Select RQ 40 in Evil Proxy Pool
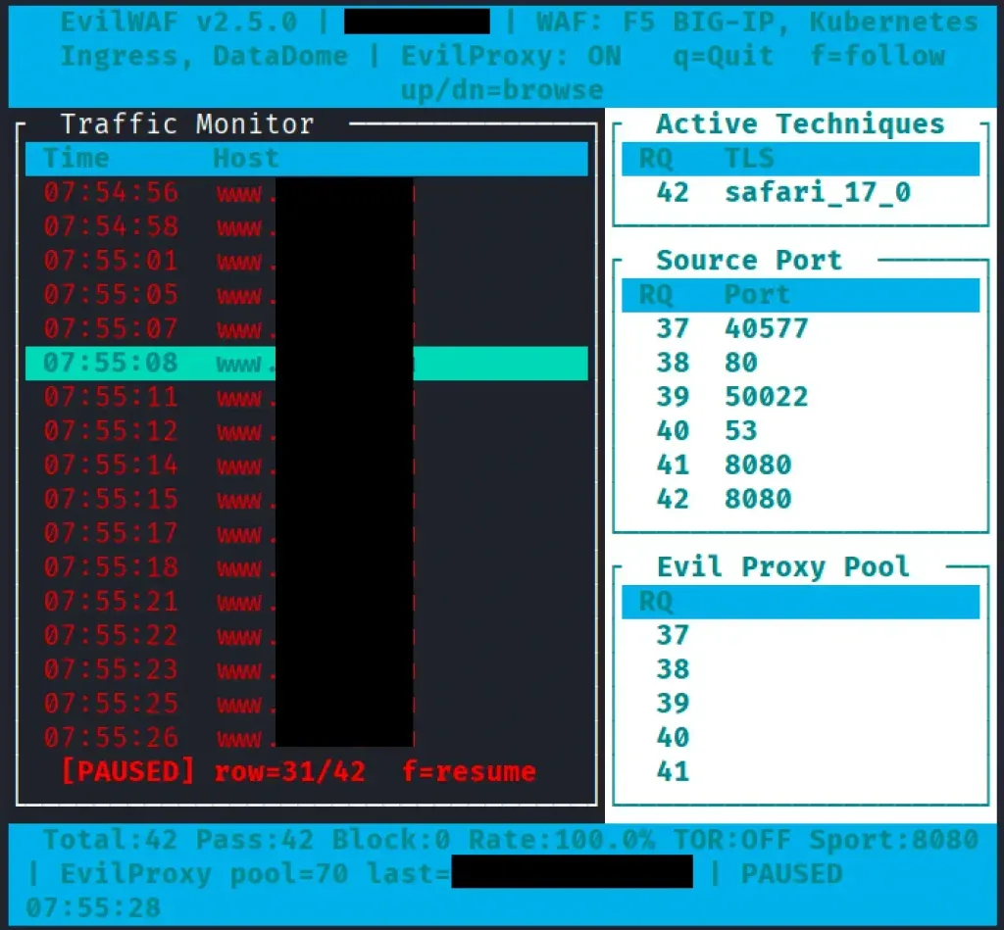The height and width of the screenshot is (930, 1004). pyautogui.click(x=800, y=737)
